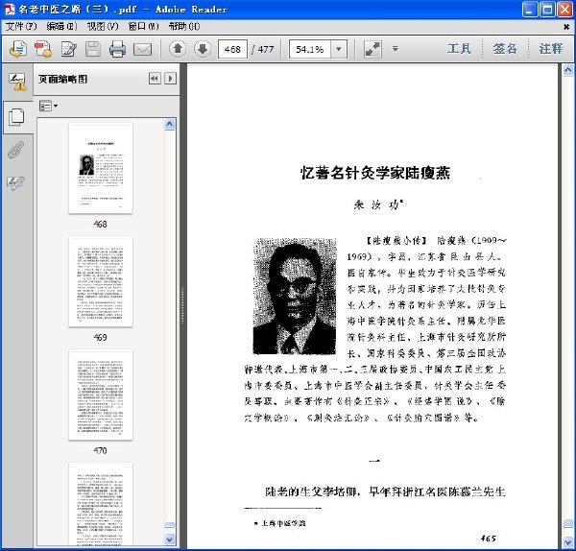
Task: Open the 注释 (Comment) pane
Action: pos(551,49)
